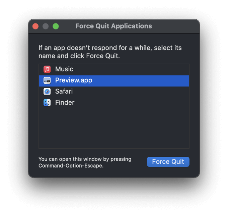228x215 pixels.
Task: Select the Preview.app row
Action: point(114,81)
